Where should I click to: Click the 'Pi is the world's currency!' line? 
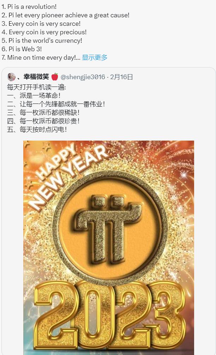pyautogui.click(x=42, y=41)
